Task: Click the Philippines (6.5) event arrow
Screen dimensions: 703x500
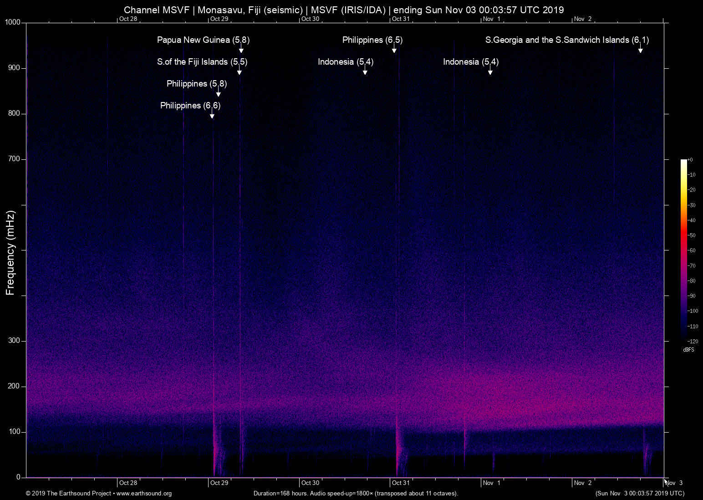Action: click(x=394, y=50)
